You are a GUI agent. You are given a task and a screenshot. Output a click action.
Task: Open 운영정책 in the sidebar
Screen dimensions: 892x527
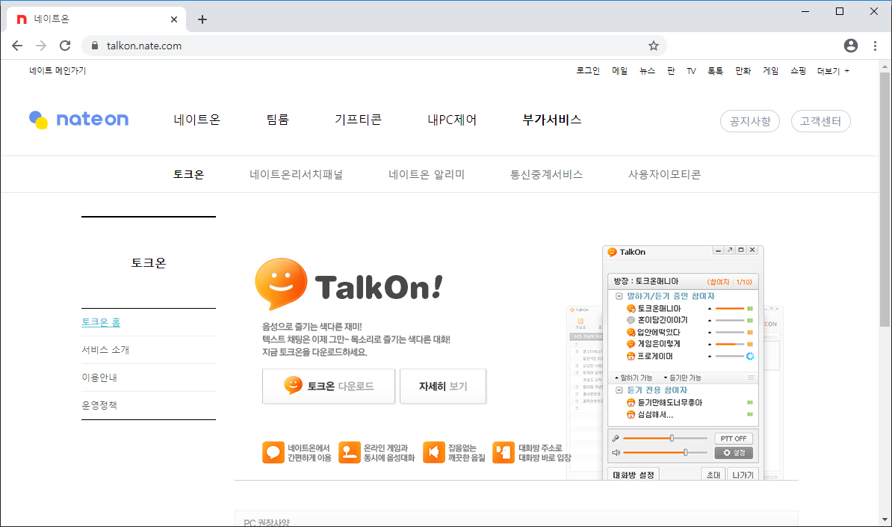99,405
